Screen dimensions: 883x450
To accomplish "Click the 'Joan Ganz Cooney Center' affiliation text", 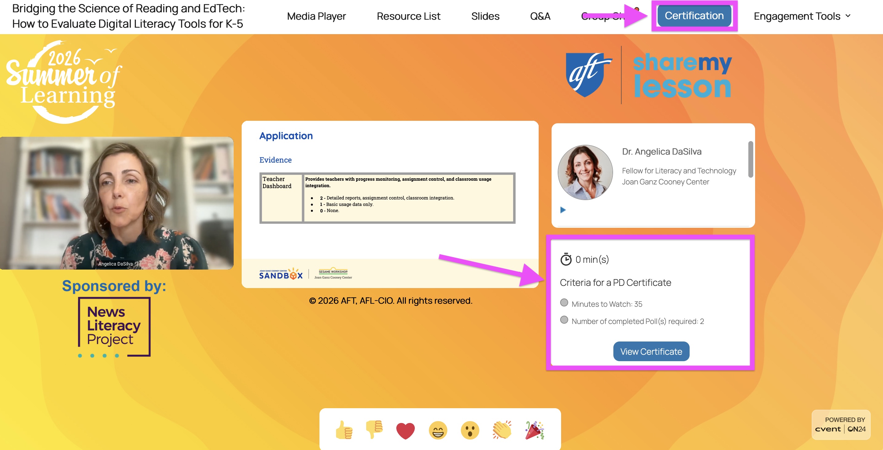I will pos(666,182).
